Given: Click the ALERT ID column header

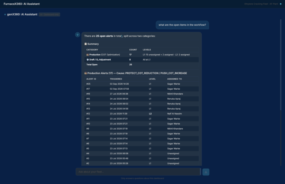Looking at the screenshot, I should coord(91,79).
